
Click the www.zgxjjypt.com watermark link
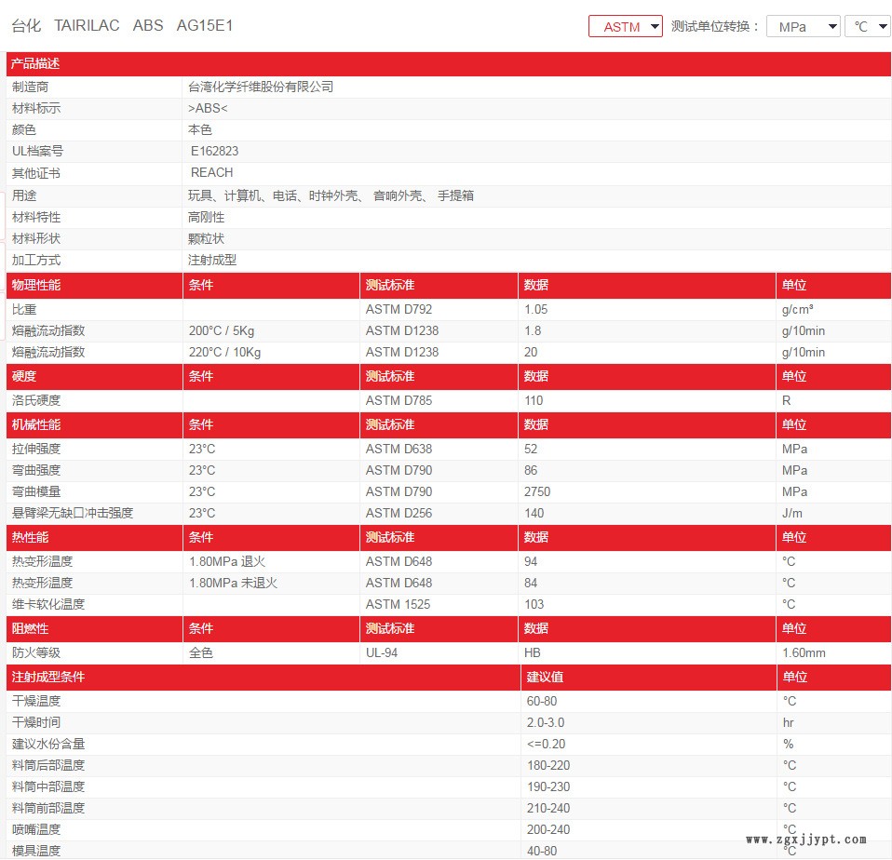point(807,839)
